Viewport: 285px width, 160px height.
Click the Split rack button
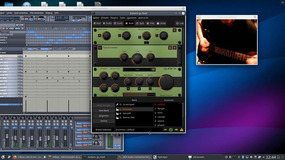(x=140, y=23)
